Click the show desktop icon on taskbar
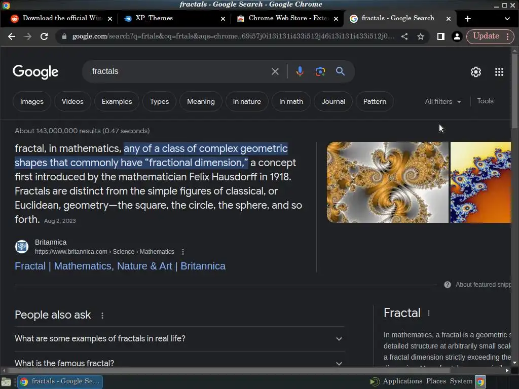Image resolution: width=519 pixels, height=389 pixels. 6,382
